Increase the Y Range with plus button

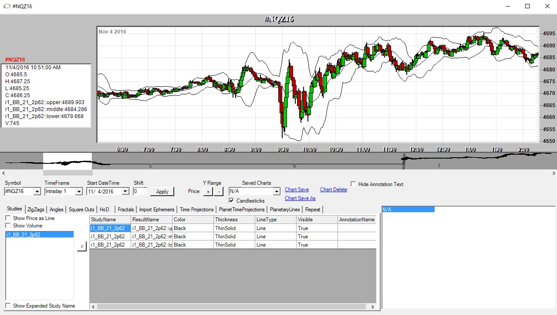(208, 191)
